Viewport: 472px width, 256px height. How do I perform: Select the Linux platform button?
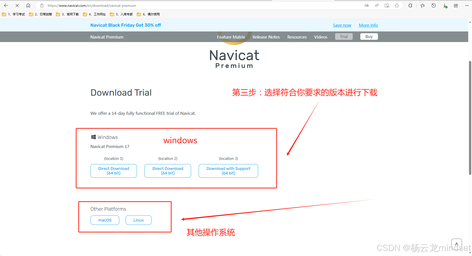tap(138, 220)
